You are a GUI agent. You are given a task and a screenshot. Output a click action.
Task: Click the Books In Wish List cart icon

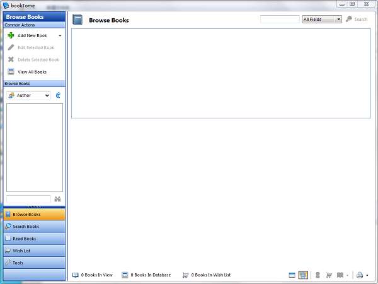(x=185, y=275)
